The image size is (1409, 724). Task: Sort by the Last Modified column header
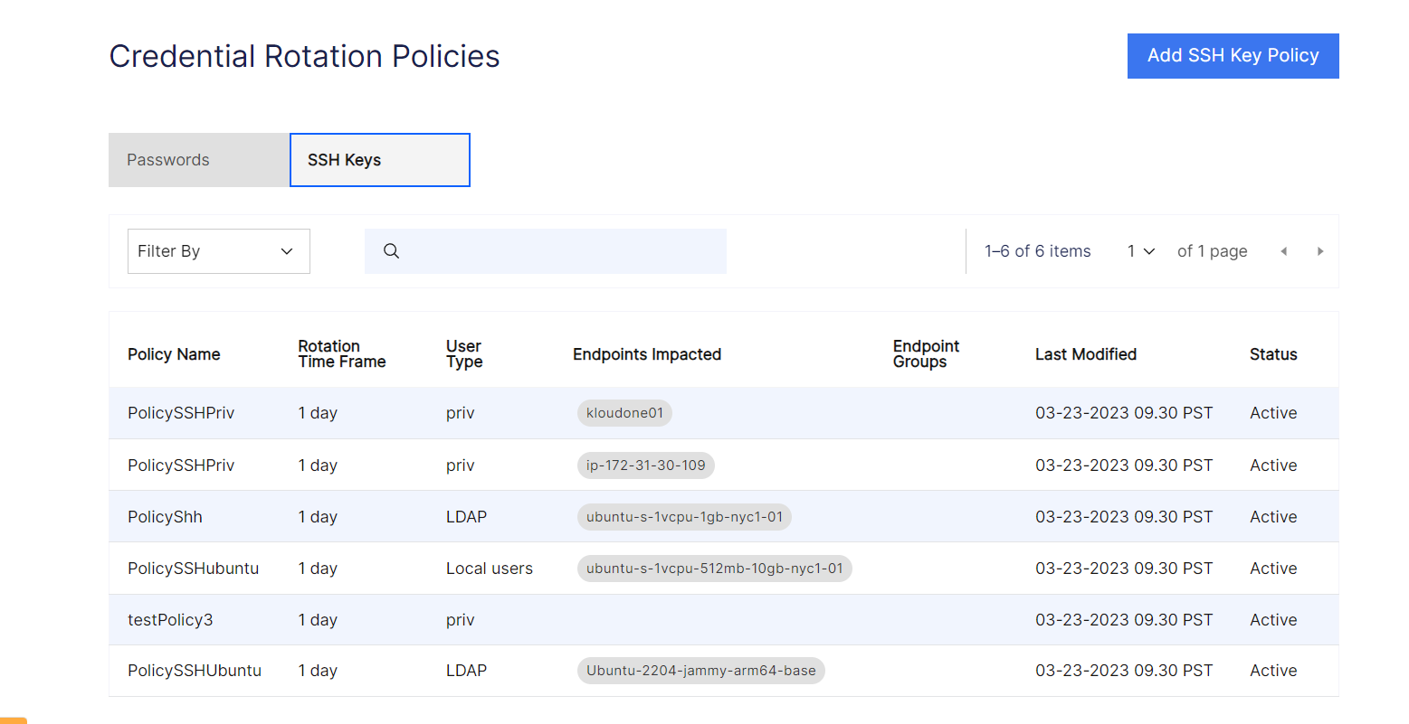pos(1085,354)
